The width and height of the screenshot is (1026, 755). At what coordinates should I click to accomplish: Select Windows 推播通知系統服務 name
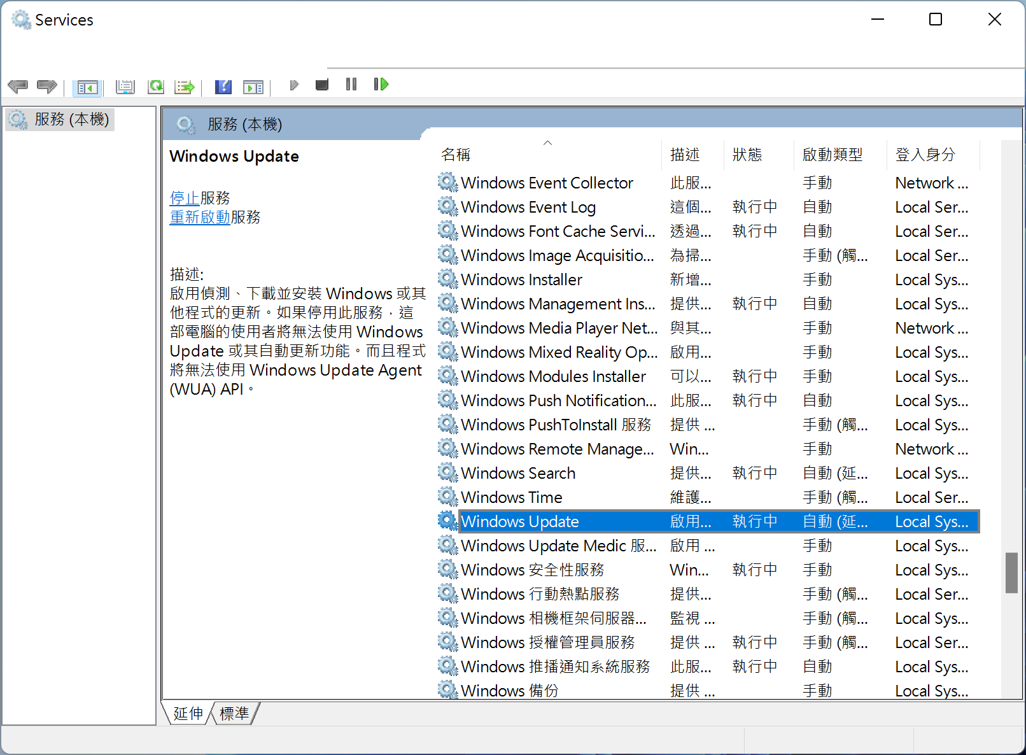tap(556, 667)
